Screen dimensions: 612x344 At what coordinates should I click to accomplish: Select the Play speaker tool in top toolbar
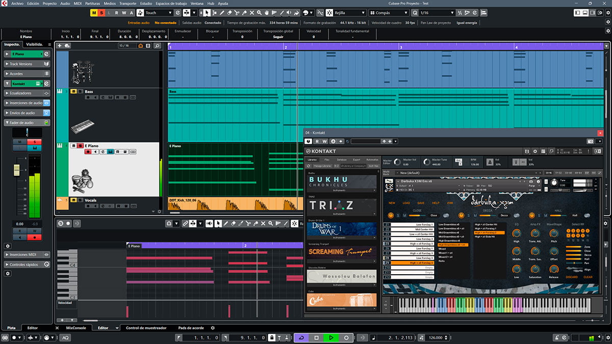(x=289, y=13)
